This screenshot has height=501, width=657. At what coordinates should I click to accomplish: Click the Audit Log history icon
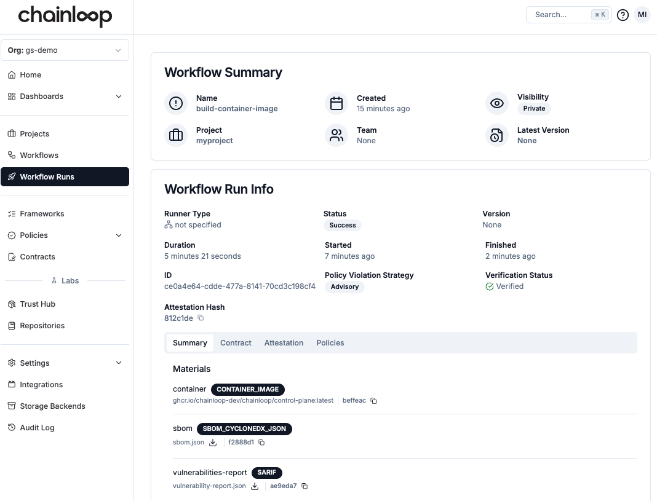click(x=12, y=428)
